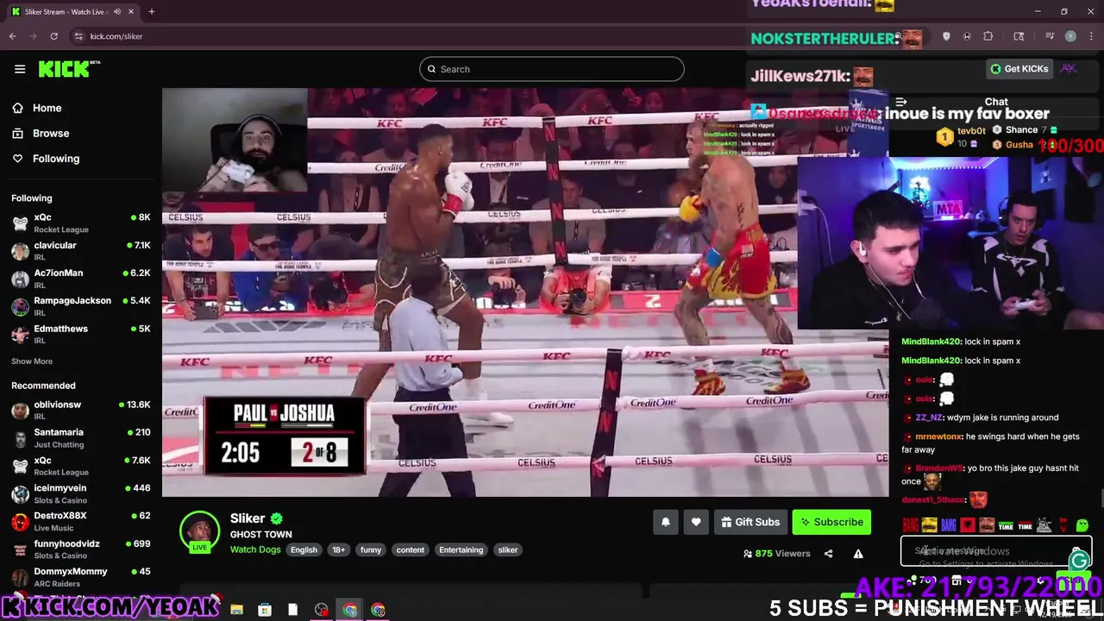Open DommyxMommy recommended channel
The image size is (1104, 621).
click(80, 576)
